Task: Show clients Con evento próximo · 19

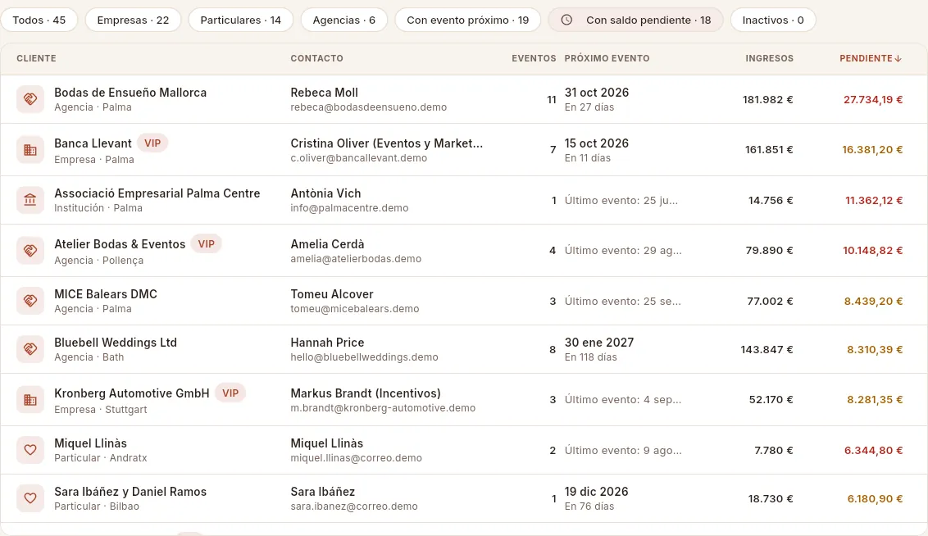Action: point(467,20)
